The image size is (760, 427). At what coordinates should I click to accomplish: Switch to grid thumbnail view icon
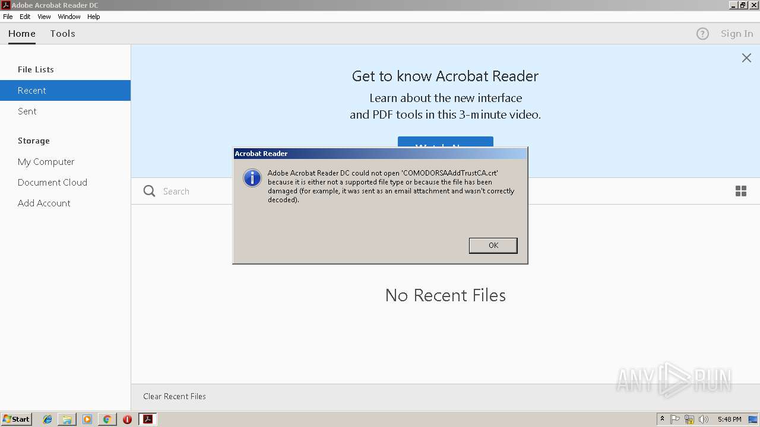pyautogui.click(x=741, y=191)
